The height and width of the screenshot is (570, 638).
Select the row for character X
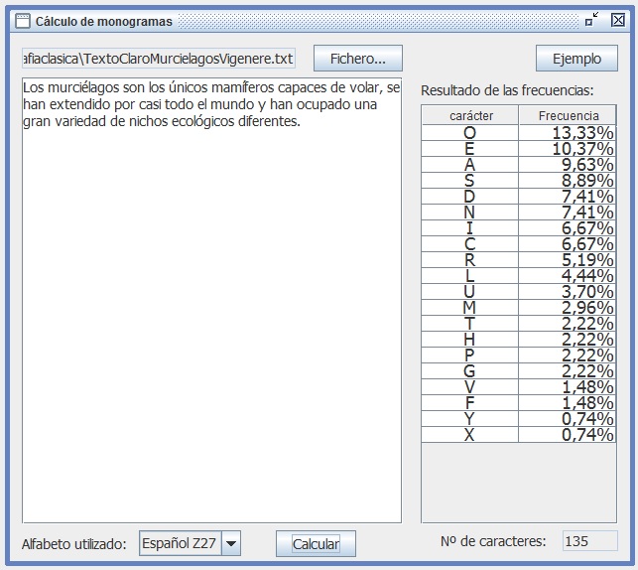pos(470,435)
